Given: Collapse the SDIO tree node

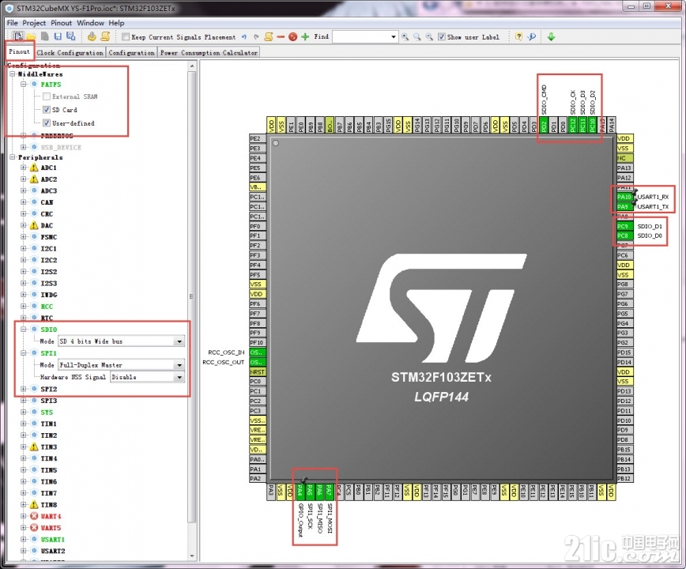Looking at the screenshot, I should coord(23,330).
